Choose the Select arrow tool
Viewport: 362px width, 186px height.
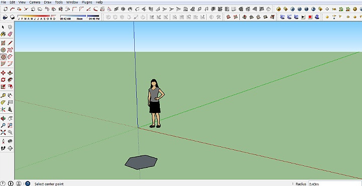coord(3,27)
